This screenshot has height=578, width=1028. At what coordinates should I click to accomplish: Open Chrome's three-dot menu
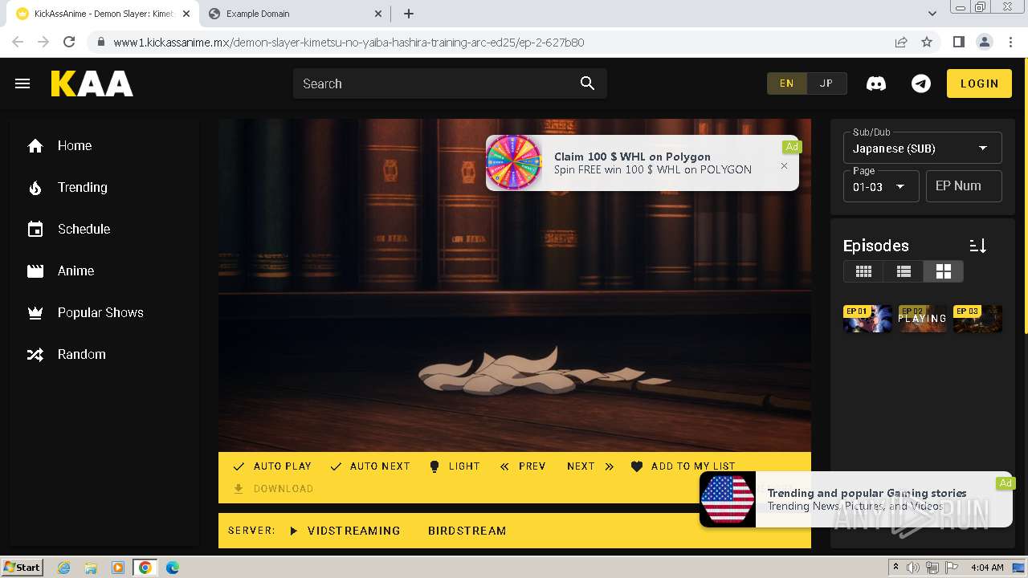click(x=1010, y=43)
